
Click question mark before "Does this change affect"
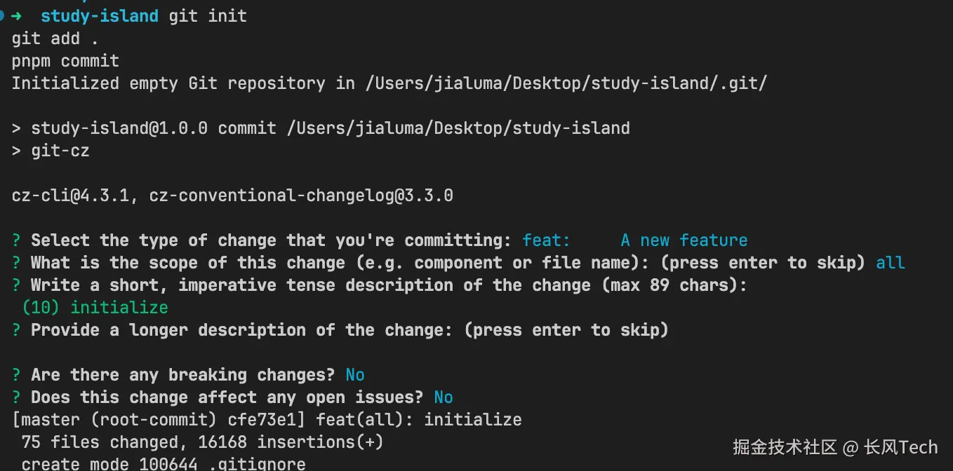(16, 397)
